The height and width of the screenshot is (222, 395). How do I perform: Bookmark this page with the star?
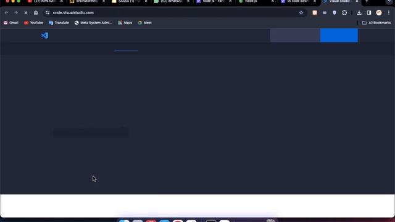click(x=301, y=12)
